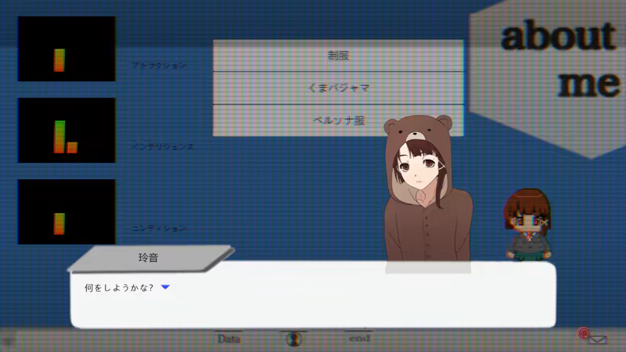
Task: Pick the ペルソナ服 outfit option
Action: (337, 120)
